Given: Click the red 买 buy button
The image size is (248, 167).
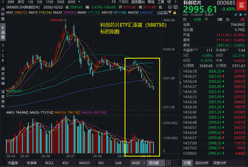Looking at the screenshot, I should [x=242, y=5].
